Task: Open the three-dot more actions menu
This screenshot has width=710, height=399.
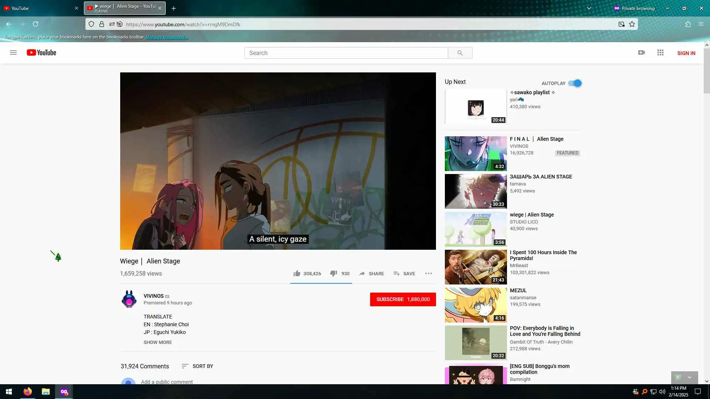Action: (x=428, y=273)
